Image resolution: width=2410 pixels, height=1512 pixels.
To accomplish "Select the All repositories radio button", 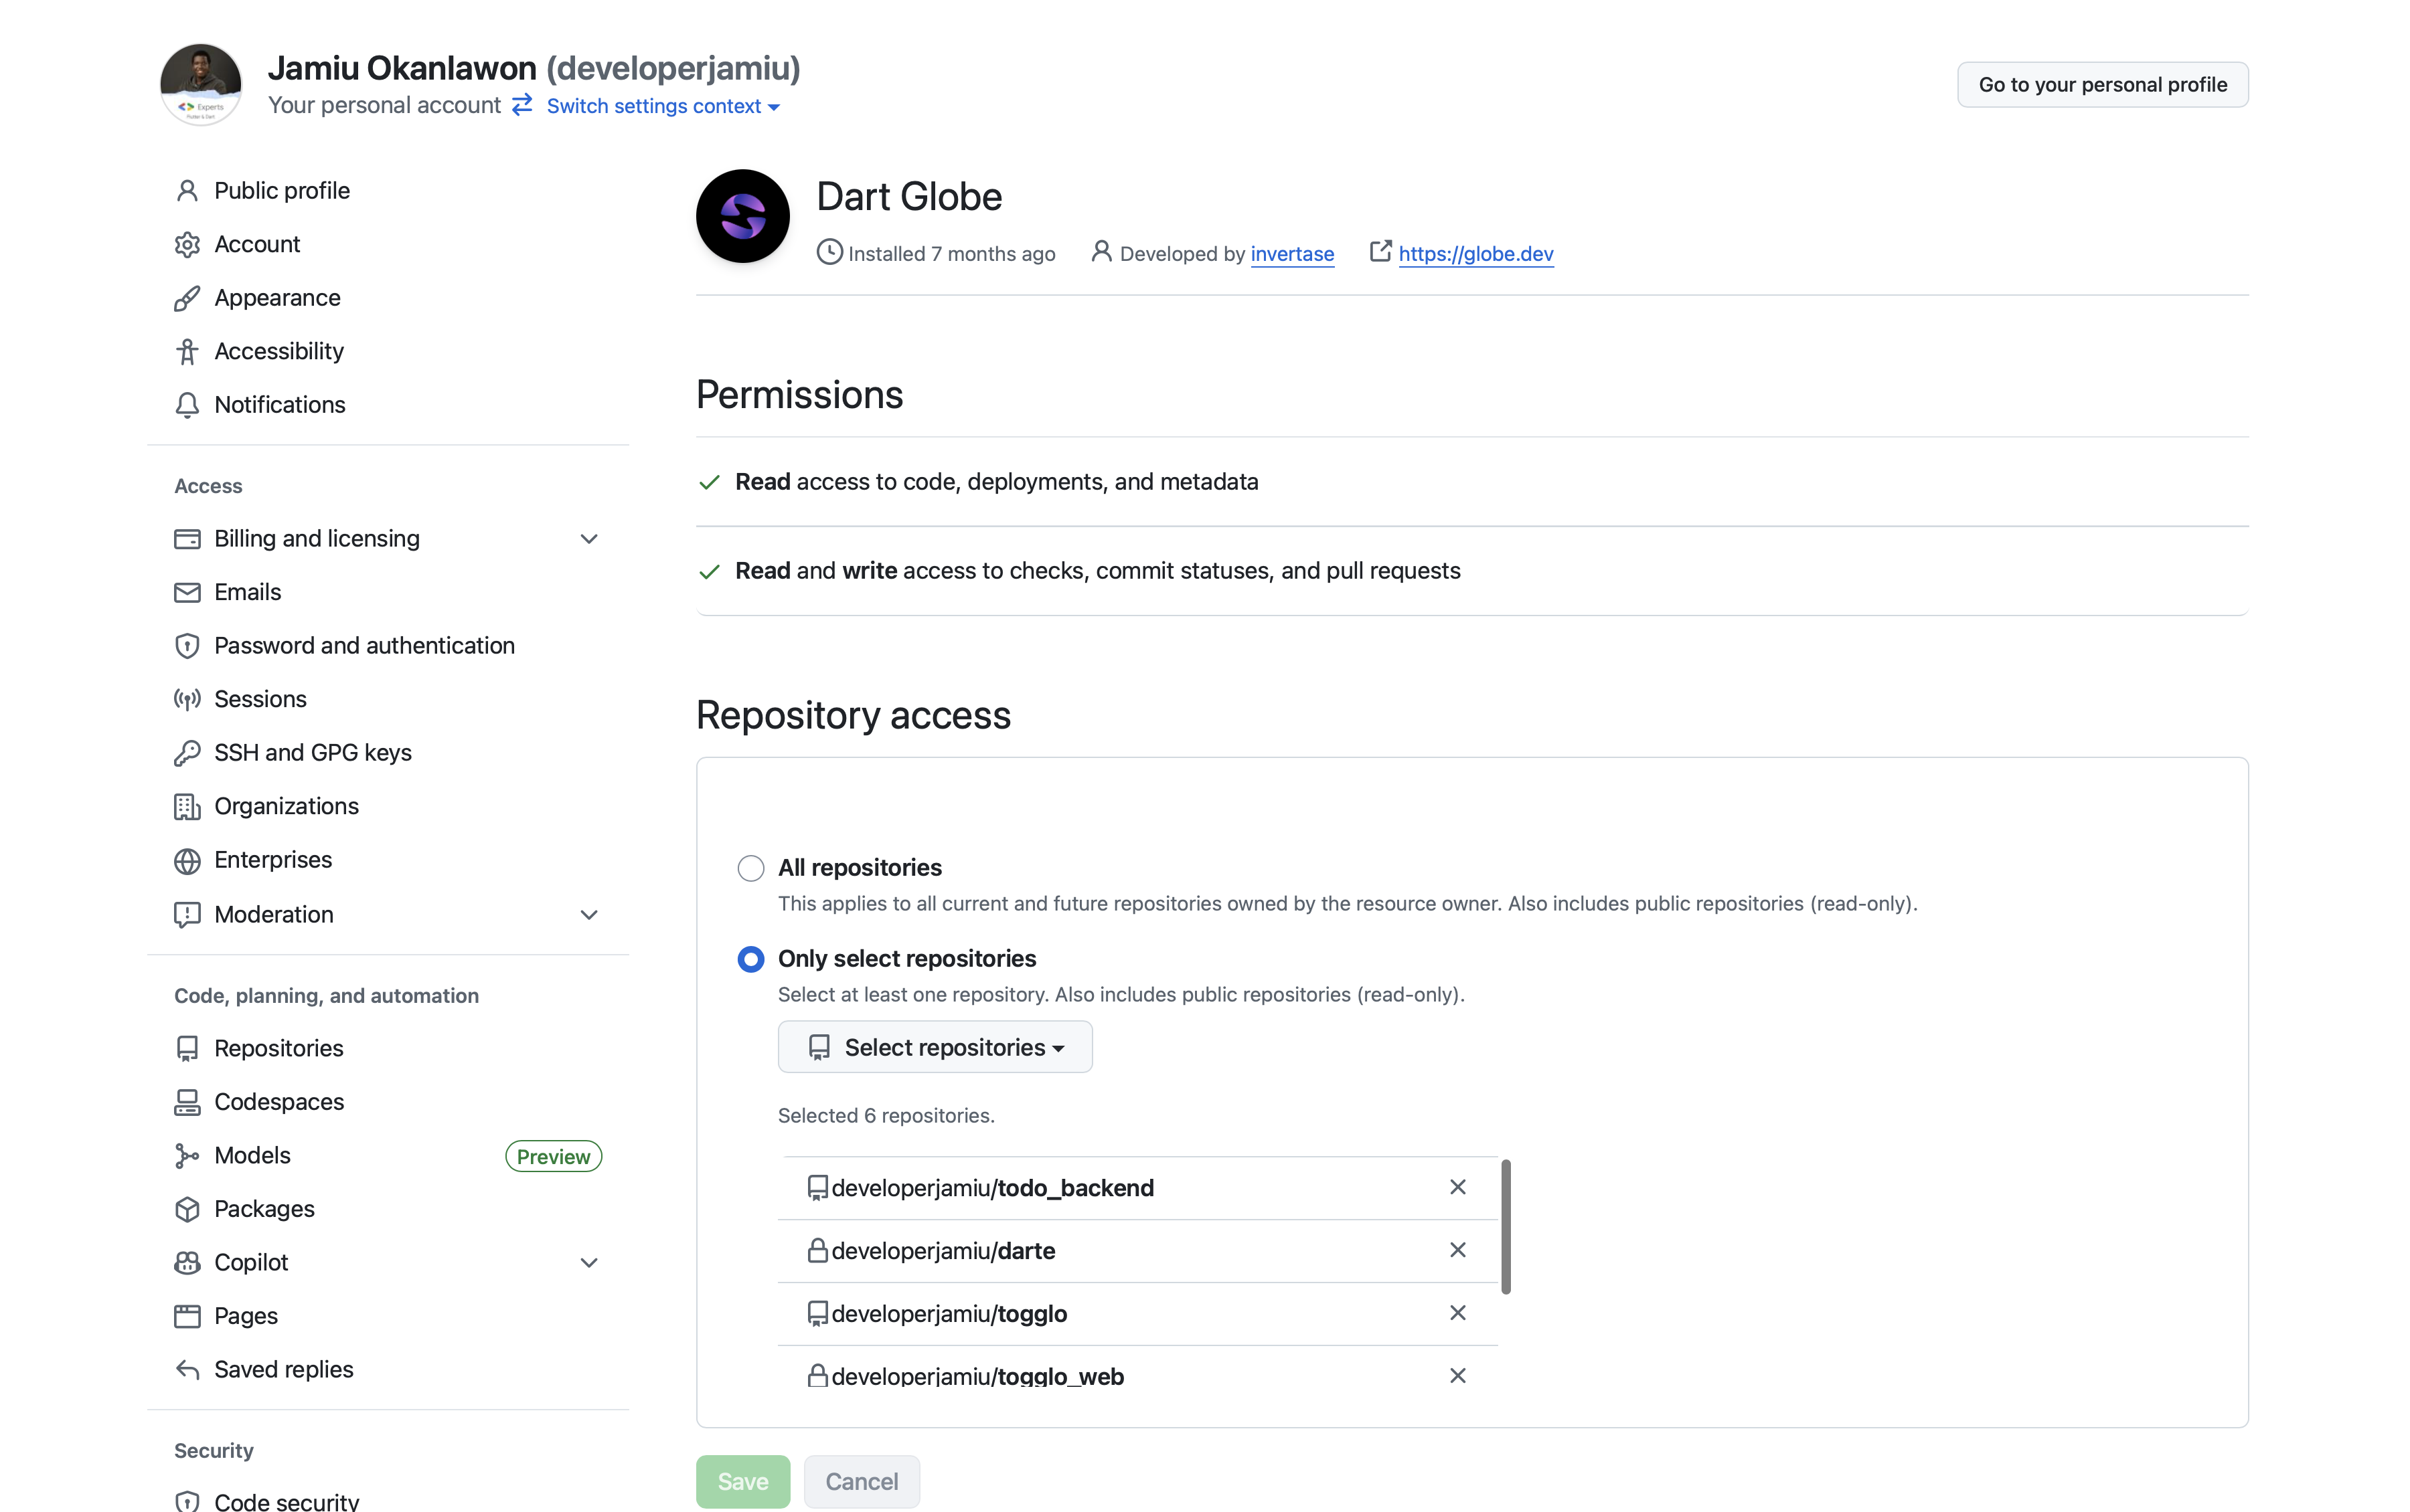I will click(x=750, y=868).
